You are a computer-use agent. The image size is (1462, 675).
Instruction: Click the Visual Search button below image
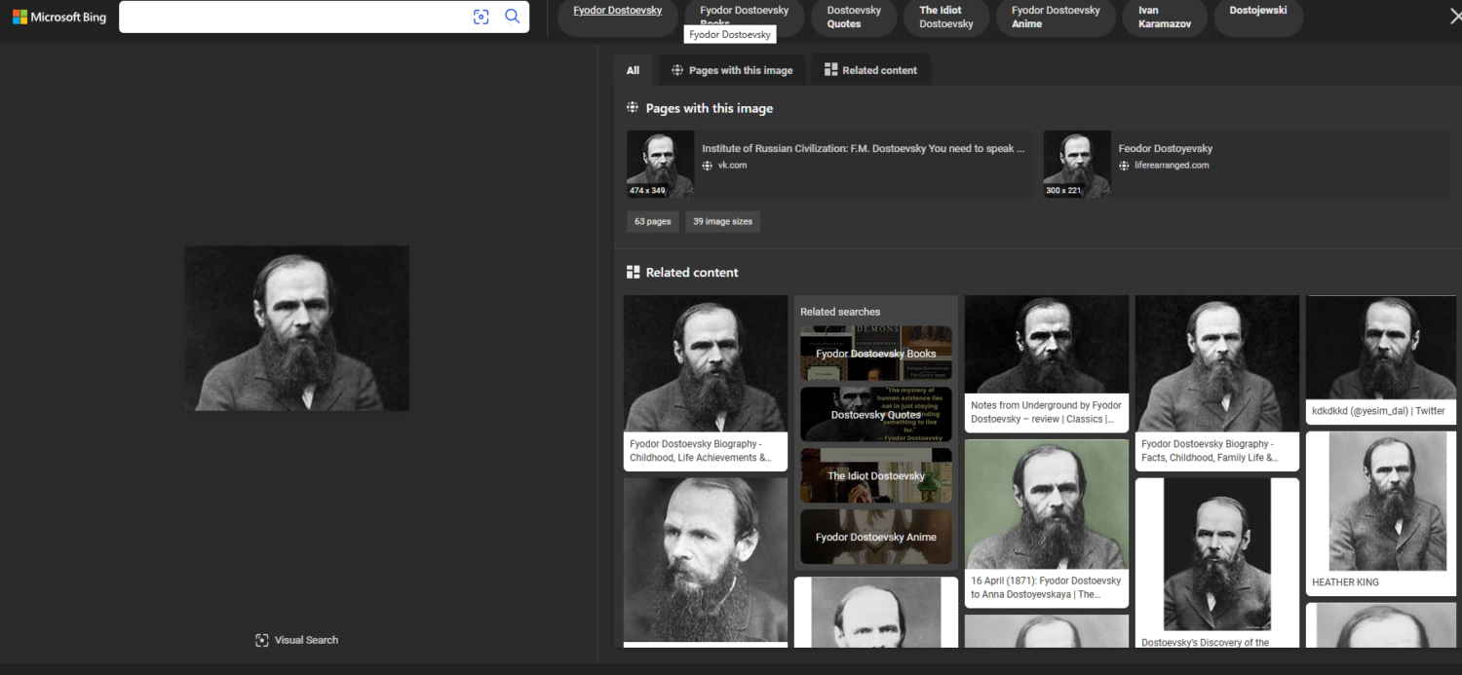296,640
